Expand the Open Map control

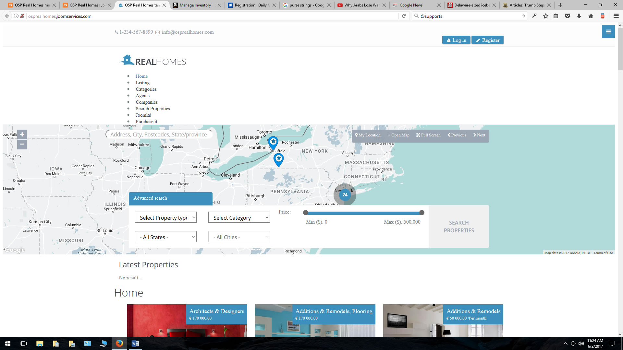(398, 135)
